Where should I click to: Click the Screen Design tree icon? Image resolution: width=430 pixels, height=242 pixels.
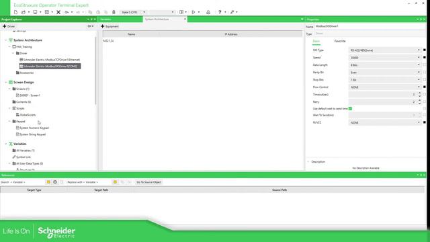[11, 82]
